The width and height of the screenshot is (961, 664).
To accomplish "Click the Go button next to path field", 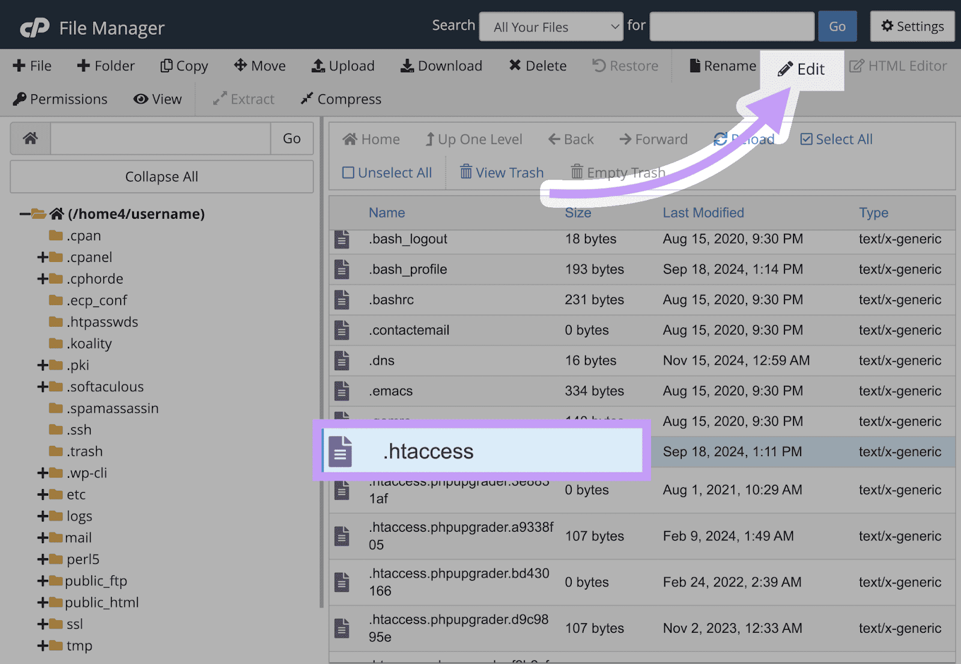I will pos(292,138).
